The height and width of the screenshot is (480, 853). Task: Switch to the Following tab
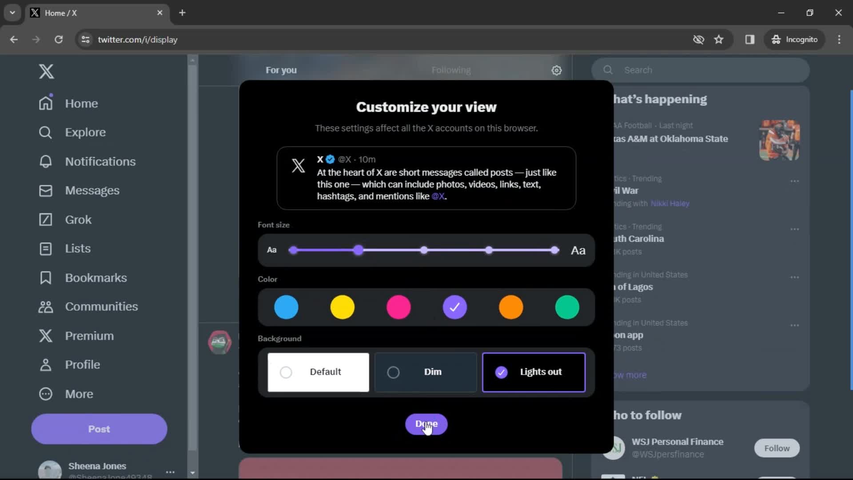click(450, 70)
